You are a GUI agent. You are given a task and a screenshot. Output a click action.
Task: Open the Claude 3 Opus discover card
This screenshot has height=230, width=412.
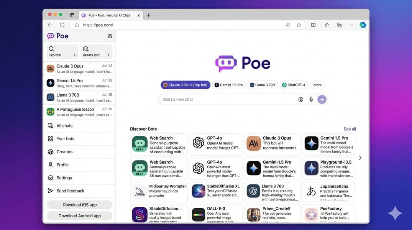click(272, 145)
